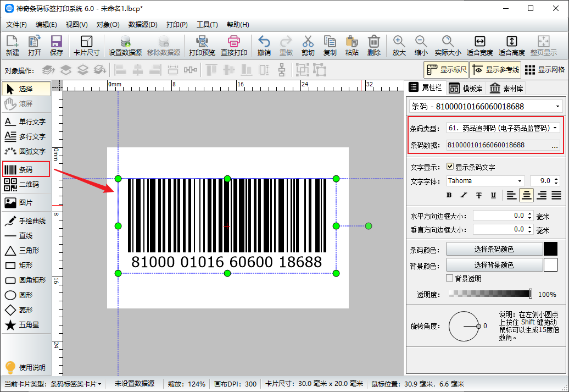The height and width of the screenshot is (392, 569).
Task: Align barcode text right
Action: click(542, 195)
